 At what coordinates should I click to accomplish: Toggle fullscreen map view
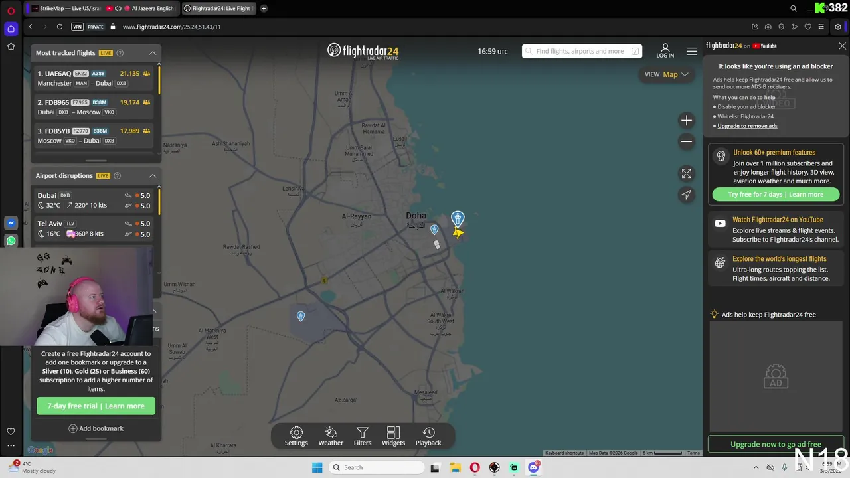pyautogui.click(x=687, y=173)
